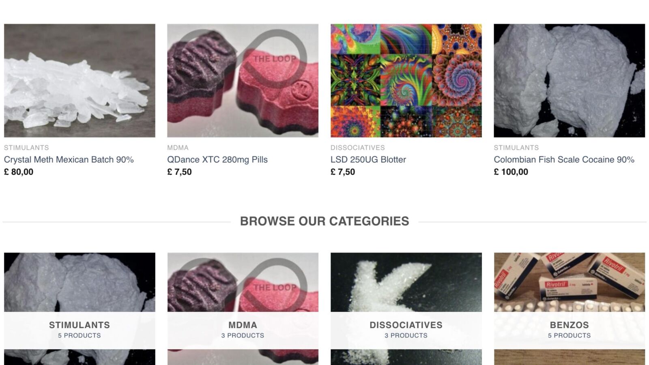Select the MDMA label above QDance XTC title
This screenshot has height=365, width=649.
178,148
